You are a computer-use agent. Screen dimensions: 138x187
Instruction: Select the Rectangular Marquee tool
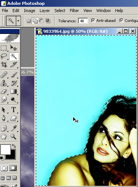coord(4,48)
